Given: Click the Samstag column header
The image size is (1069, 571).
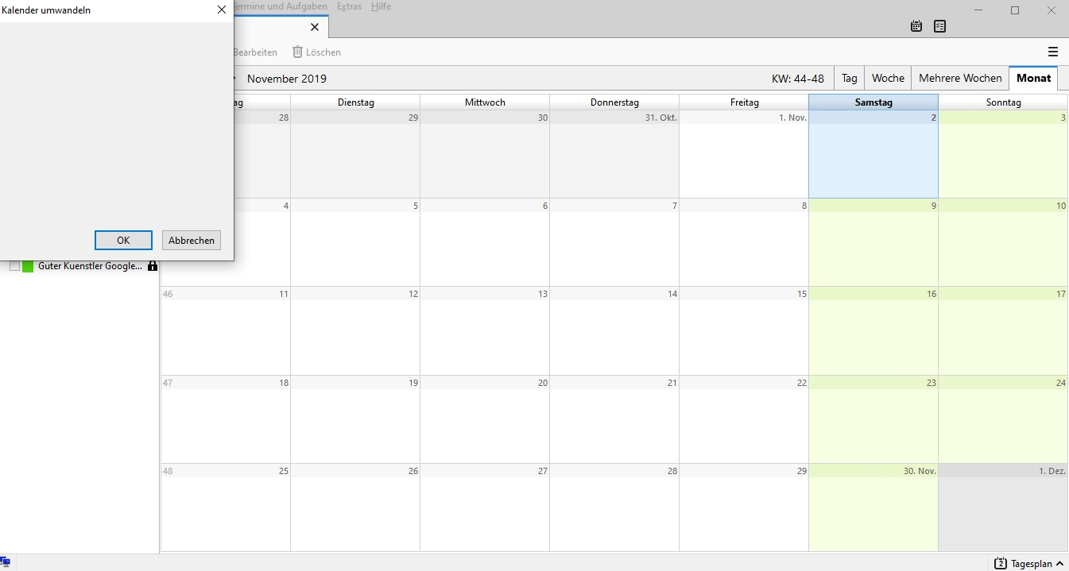Looking at the screenshot, I should click(873, 102).
